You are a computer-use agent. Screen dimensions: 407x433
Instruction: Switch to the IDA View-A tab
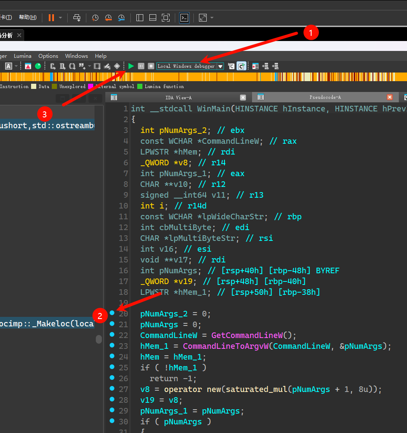pyautogui.click(x=178, y=98)
